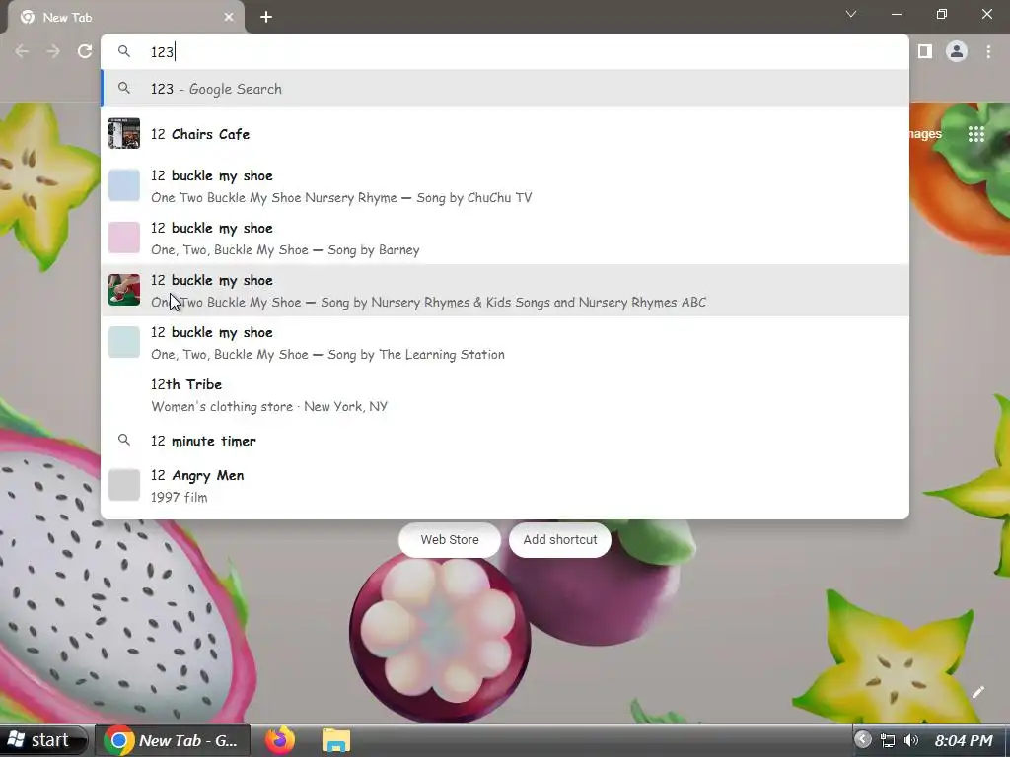This screenshot has width=1010, height=757.
Task: Choose the 12th Tribe clothing store suggestion
Action: click(x=504, y=394)
